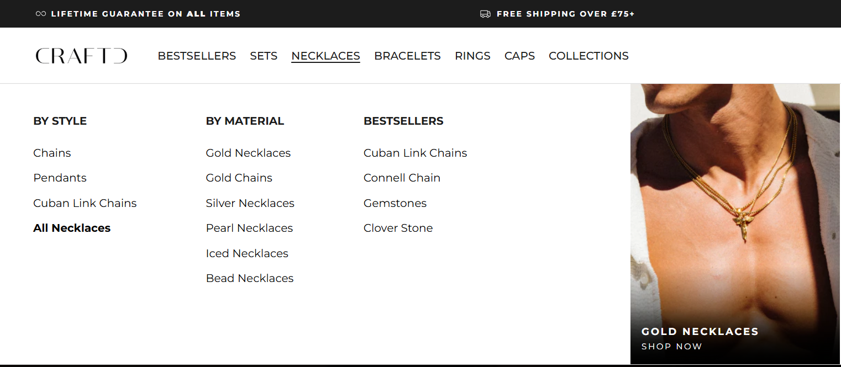Open Connell Chain bestseller link

coord(402,178)
